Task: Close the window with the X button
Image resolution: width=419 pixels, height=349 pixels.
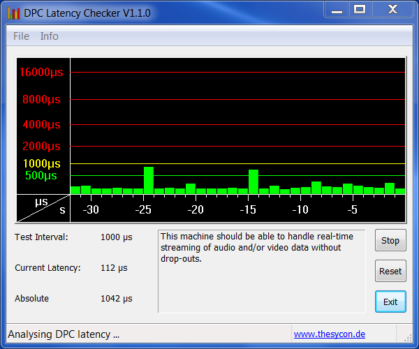Action: pos(392,10)
